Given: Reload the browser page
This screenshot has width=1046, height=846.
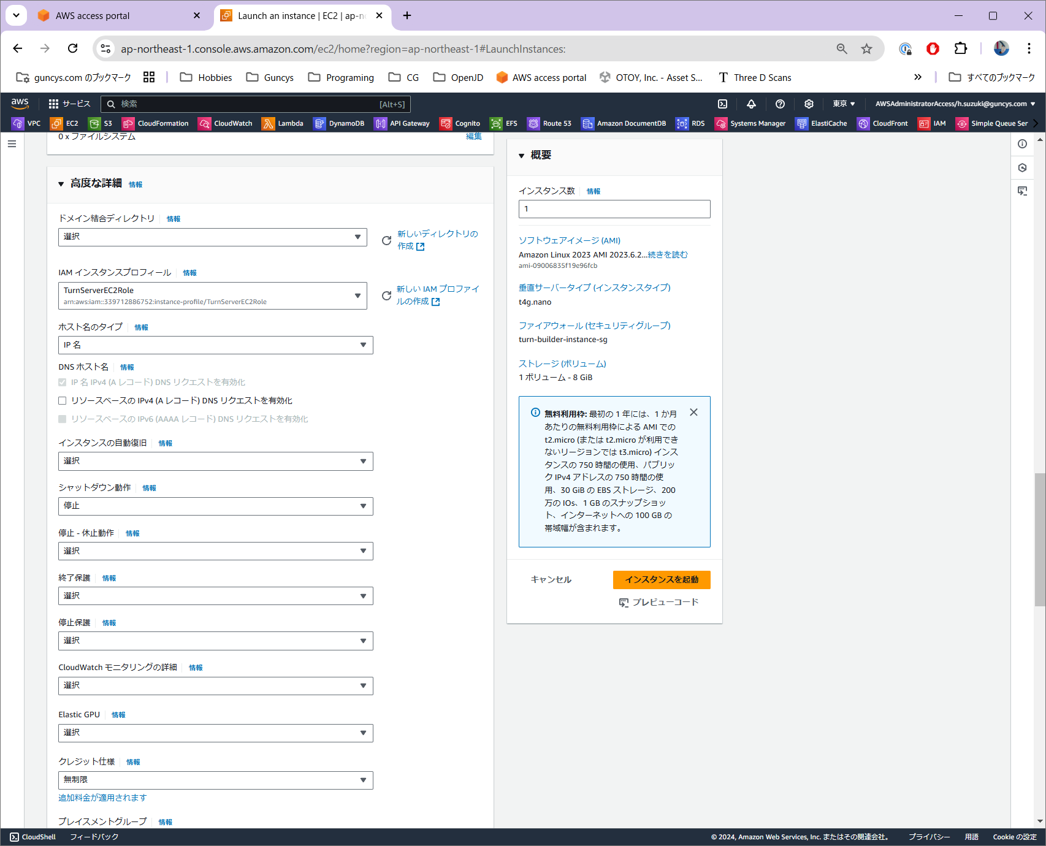Looking at the screenshot, I should tap(72, 48).
